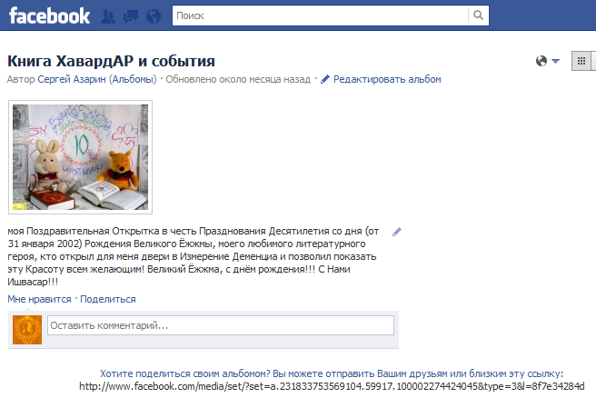Switch to grid view of album
This screenshot has height=398, width=596.
click(x=581, y=61)
